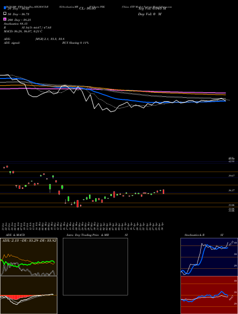Click the 36.27 price axis label
The image size is (238, 314).
click(232, 190)
